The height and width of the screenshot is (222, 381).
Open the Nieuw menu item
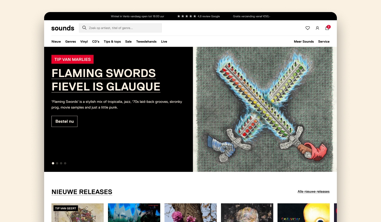56,42
